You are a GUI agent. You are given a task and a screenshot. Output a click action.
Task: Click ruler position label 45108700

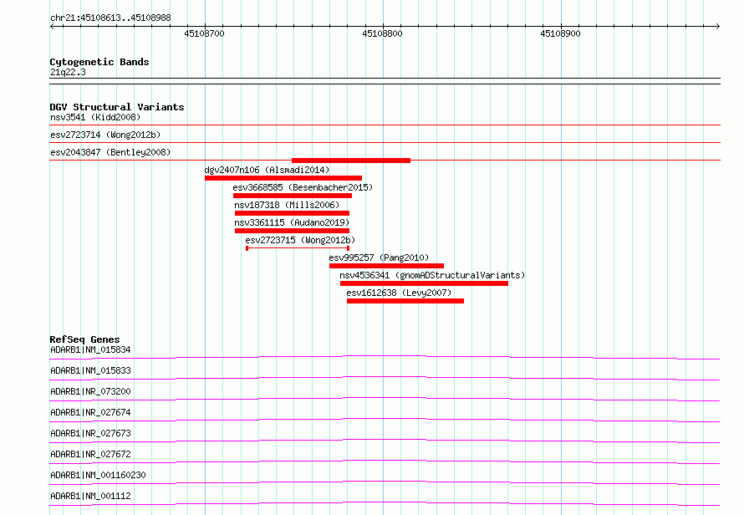pyautogui.click(x=204, y=33)
